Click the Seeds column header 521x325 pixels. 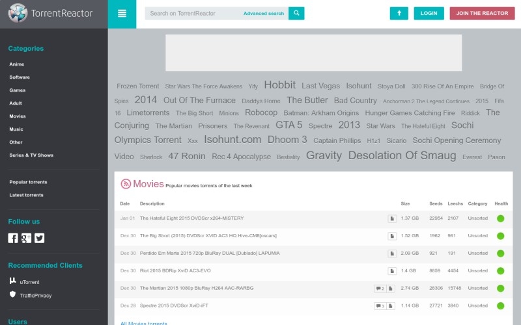point(436,203)
